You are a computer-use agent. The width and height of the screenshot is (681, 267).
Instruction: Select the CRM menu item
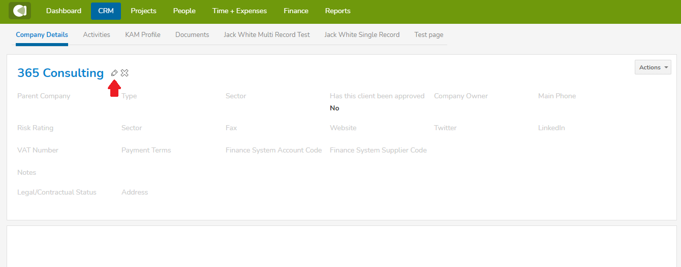[x=106, y=11]
